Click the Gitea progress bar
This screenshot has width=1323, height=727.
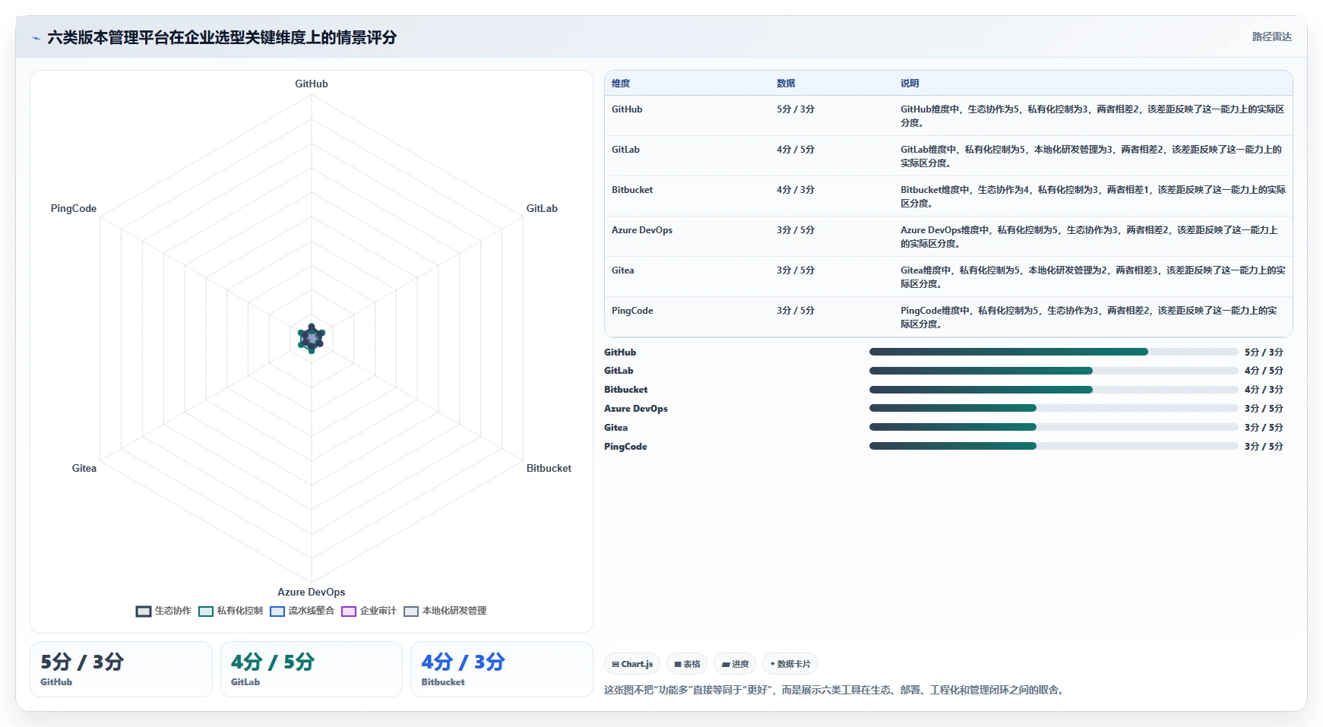pyautogui.click(x=1053, y=427)
